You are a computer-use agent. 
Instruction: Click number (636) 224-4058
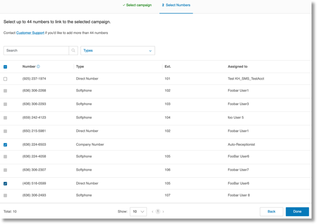(34, 156)
